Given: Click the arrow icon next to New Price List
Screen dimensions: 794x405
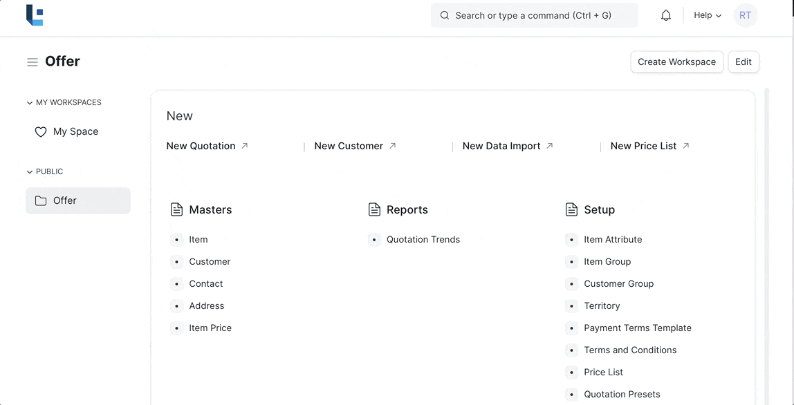Looking at the screenshot, I should 685,146.
